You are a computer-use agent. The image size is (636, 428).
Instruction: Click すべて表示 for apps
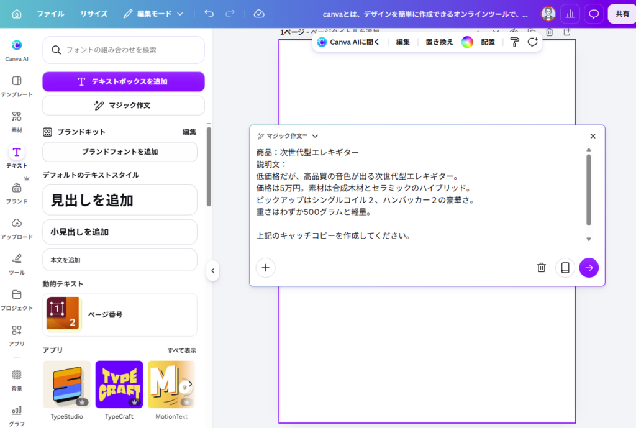(182, 350)
